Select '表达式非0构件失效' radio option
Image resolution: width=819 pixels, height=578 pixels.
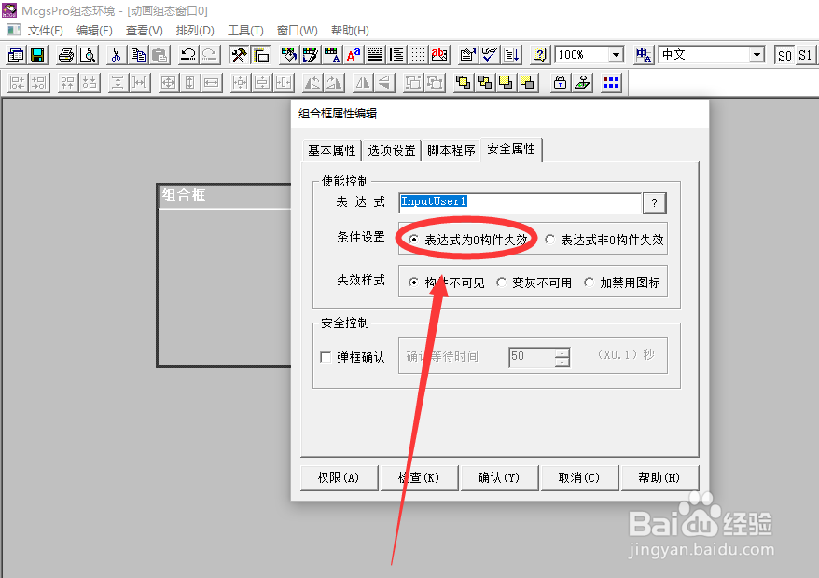pyautogui.click(x=604, y=240)
